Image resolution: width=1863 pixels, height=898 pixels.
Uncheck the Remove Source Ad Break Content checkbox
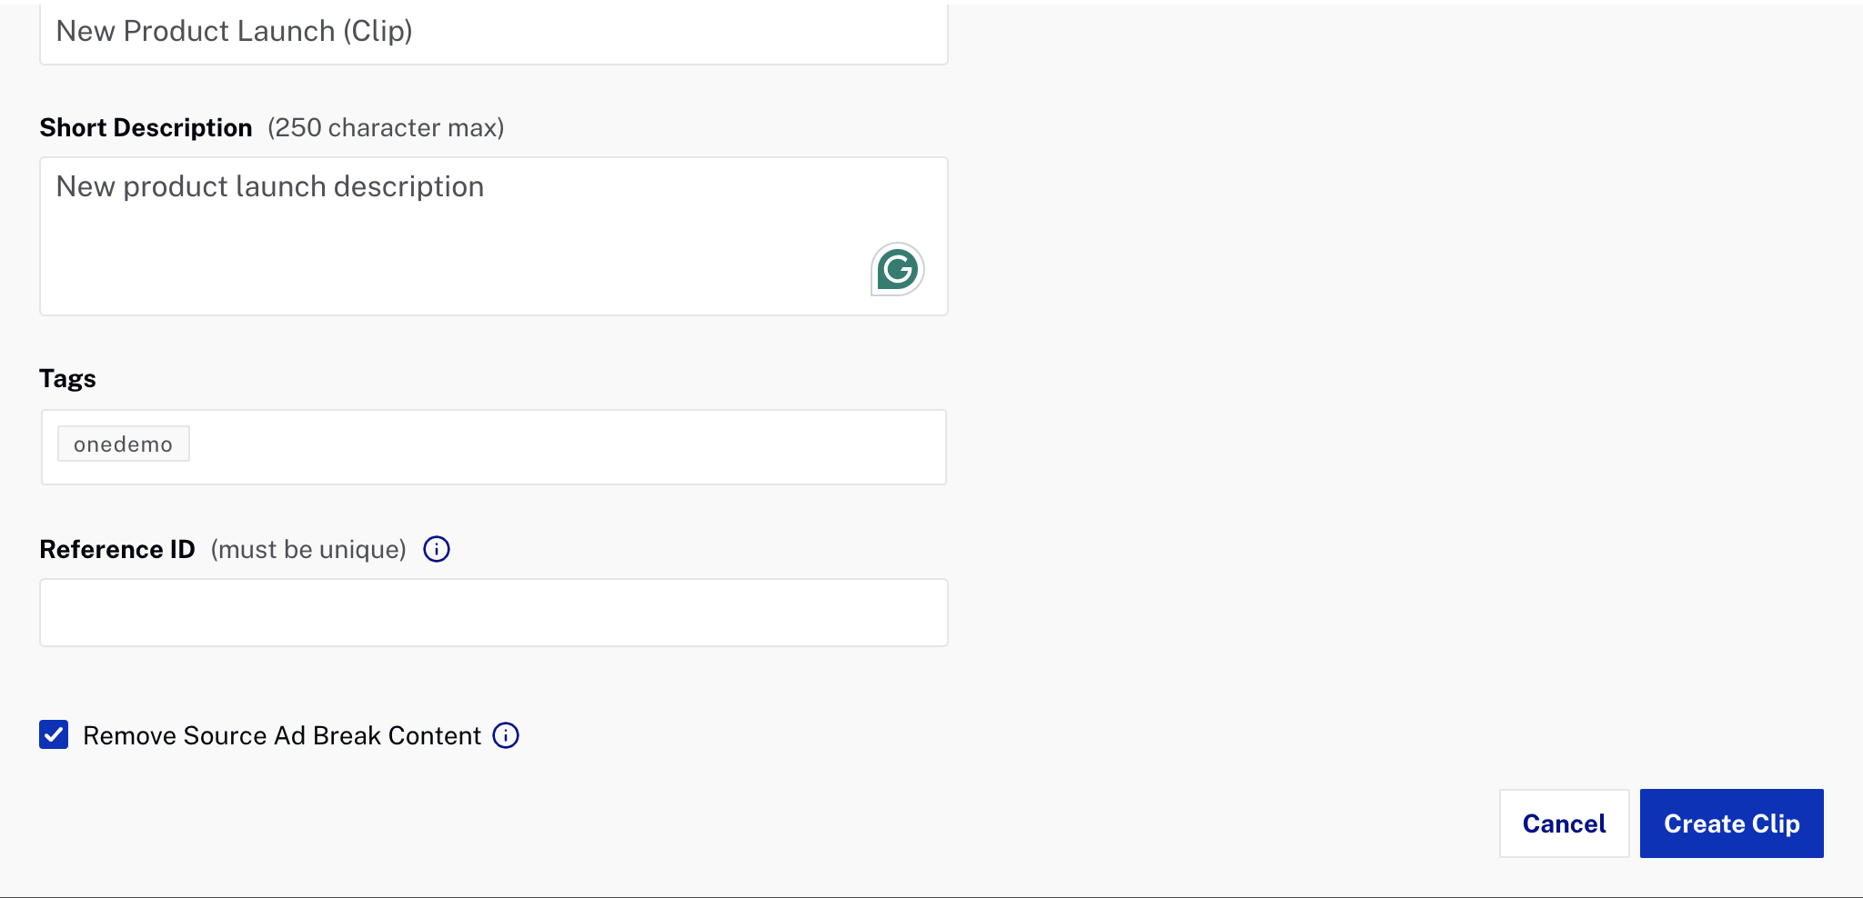(x=54, y=734)
